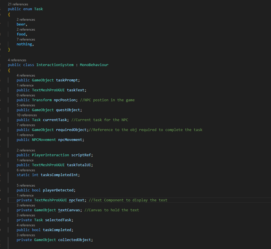Click the npcText variable name
The image size is (271, 249).
77,200
